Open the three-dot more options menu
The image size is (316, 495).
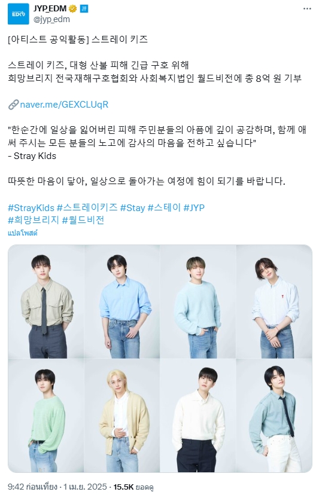[307, 9]
